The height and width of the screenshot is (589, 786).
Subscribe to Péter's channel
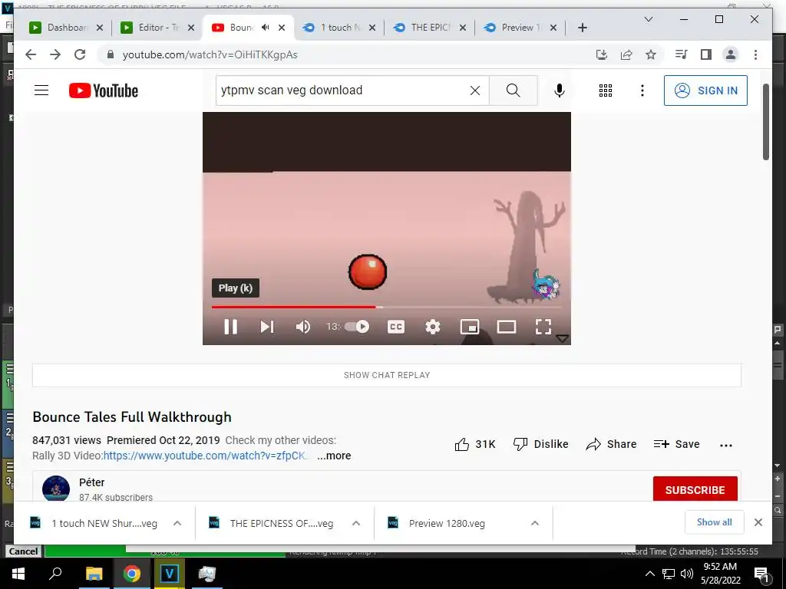[x=695, y=489]
